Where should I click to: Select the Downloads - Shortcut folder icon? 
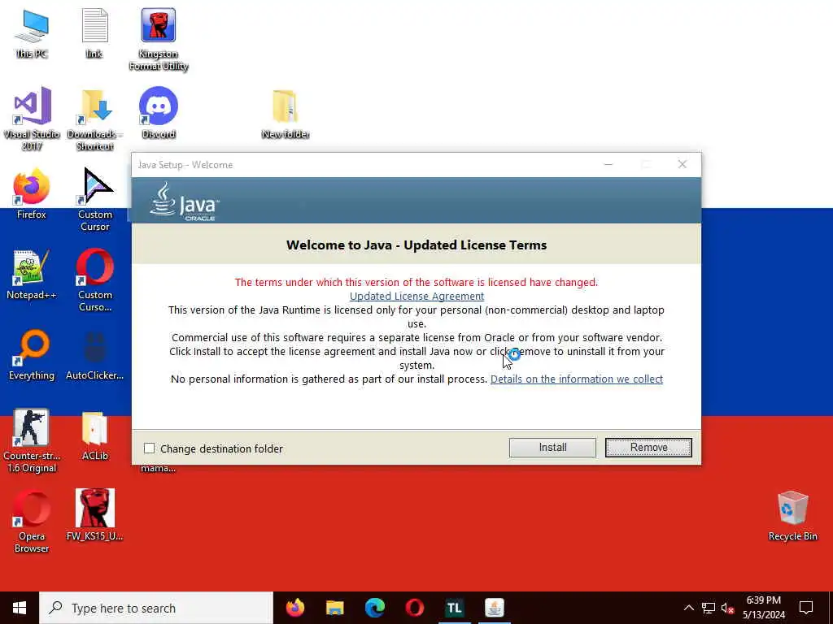pyautogui.click(x=94, y=119)
